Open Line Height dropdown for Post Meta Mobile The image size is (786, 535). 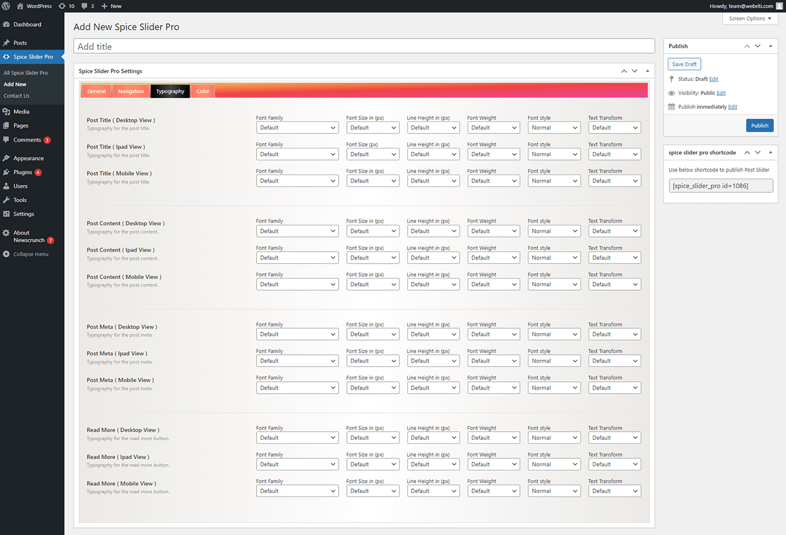click(433, 388)
